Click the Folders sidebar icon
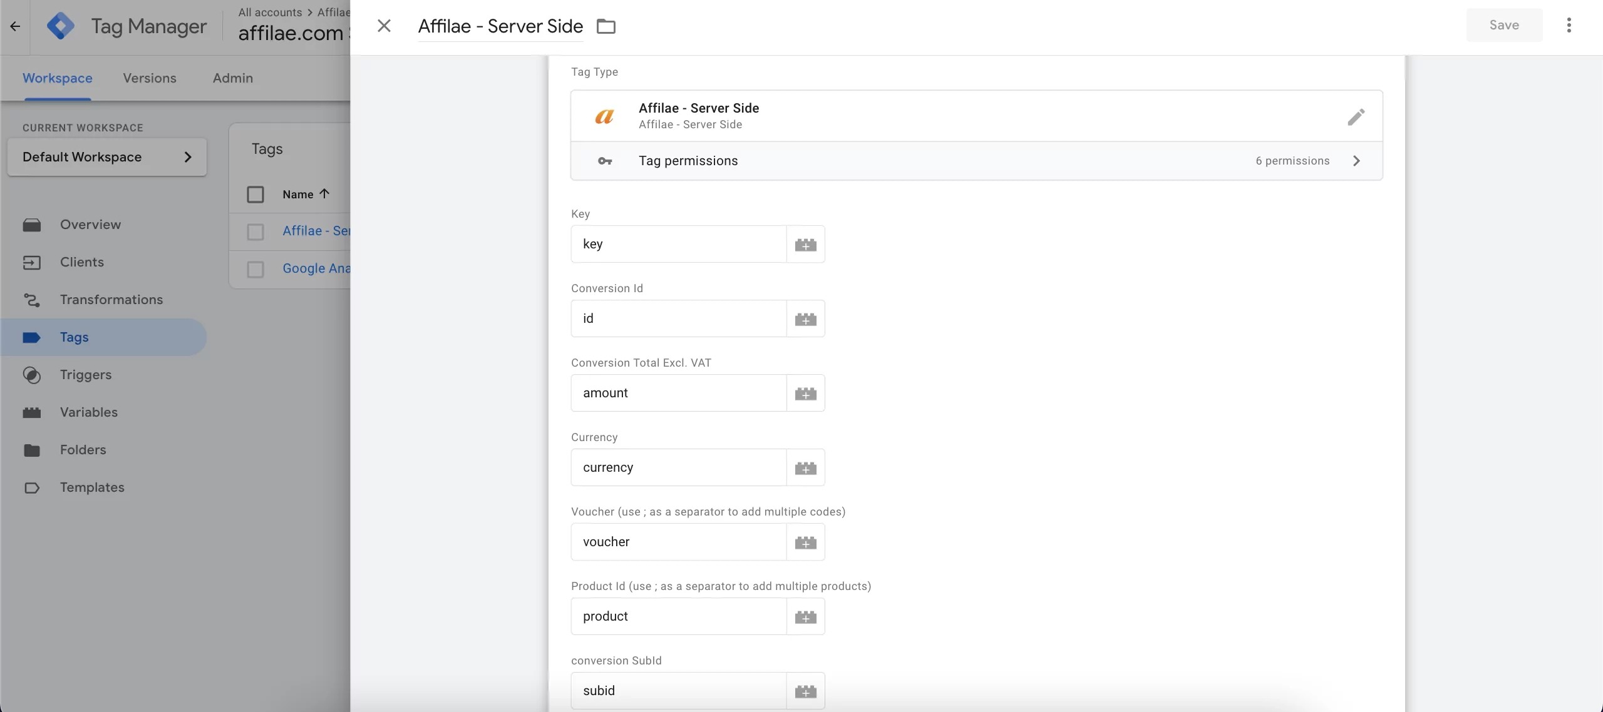 [32, 450]
